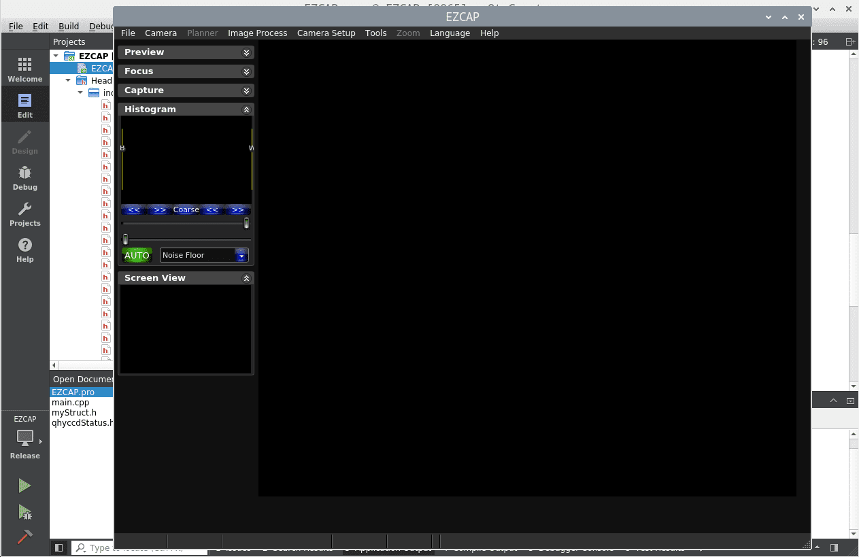
Task: Click the Open Documents panel header
Action: (x=82, y=379)
